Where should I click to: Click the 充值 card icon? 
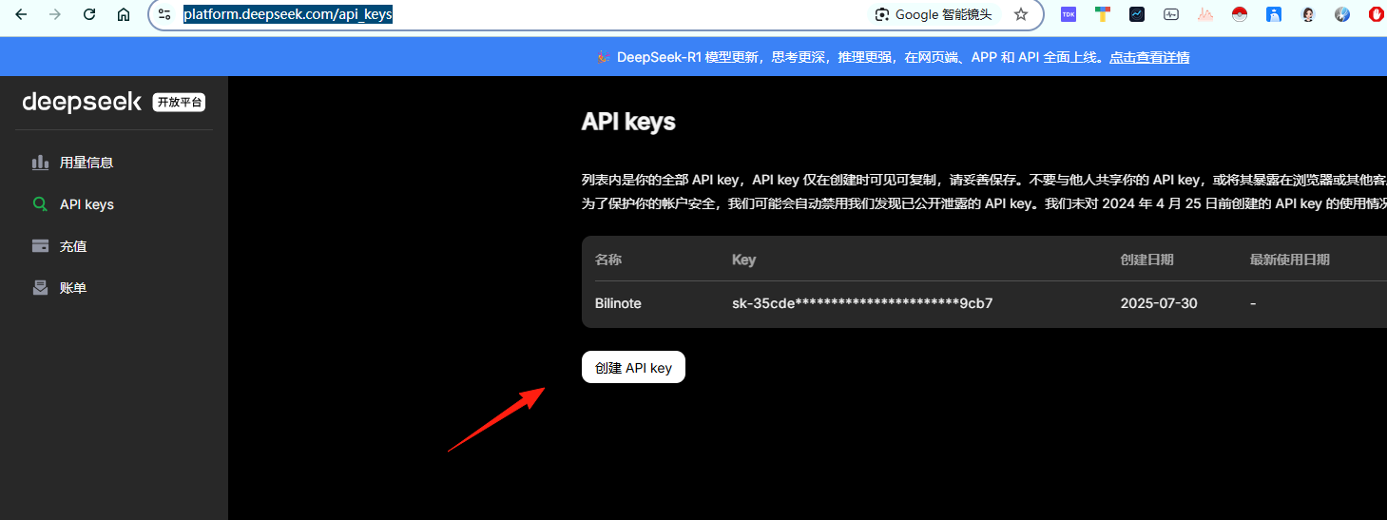point(40,246)
